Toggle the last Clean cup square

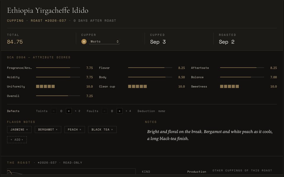(x=145, y=86)
